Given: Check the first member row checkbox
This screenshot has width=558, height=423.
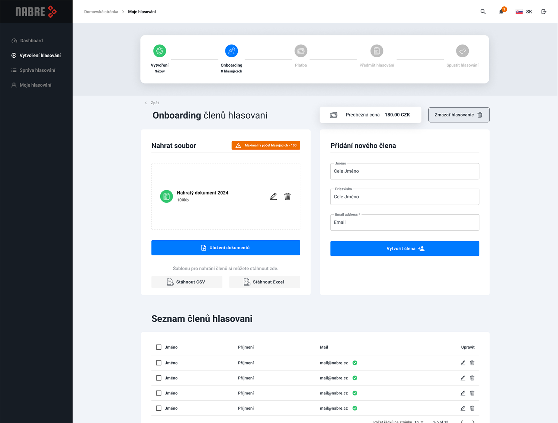Looking at the screenshot, I should click(159, 363).
